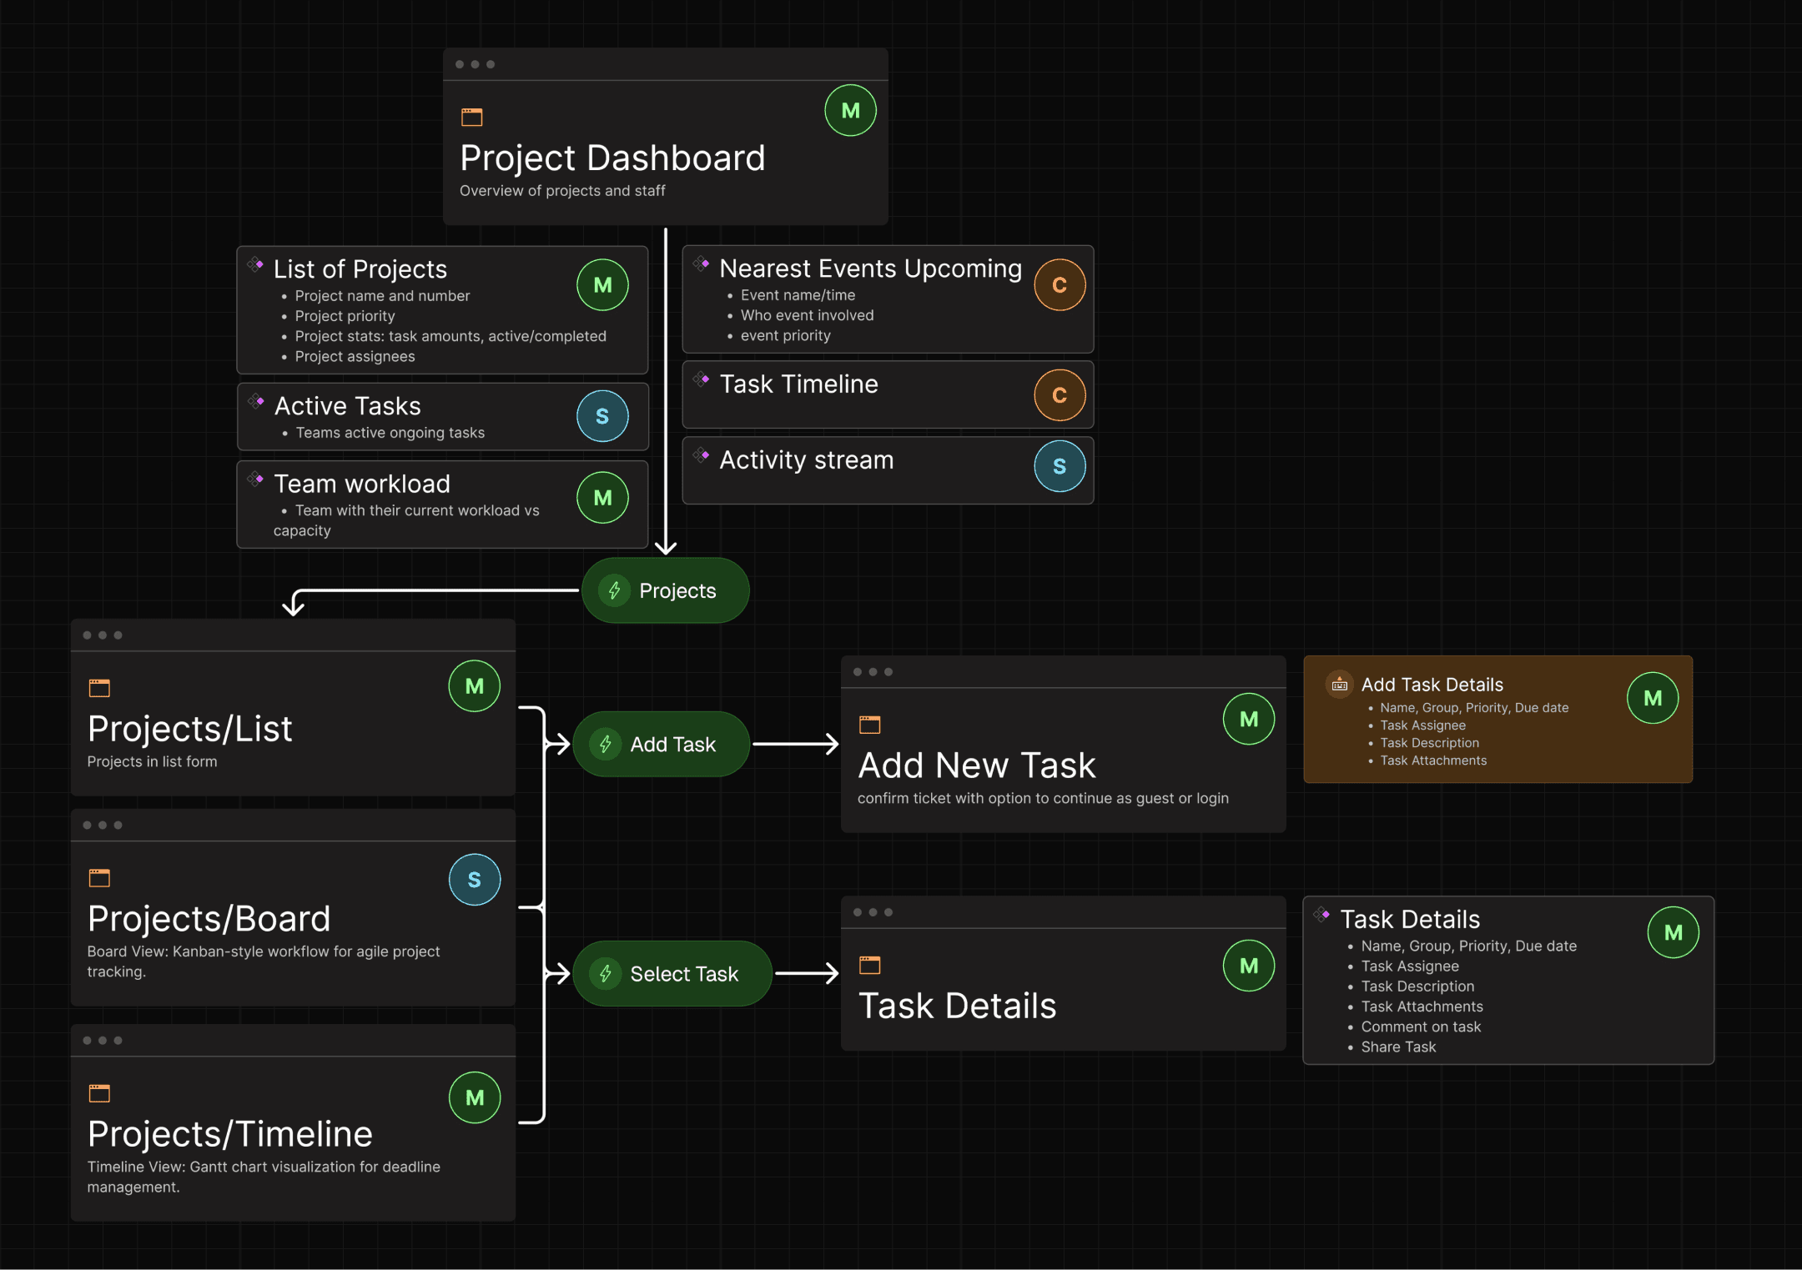The image size is (1802, 1270).
Task: Click the Select Task button
Action: pos(672,973)
